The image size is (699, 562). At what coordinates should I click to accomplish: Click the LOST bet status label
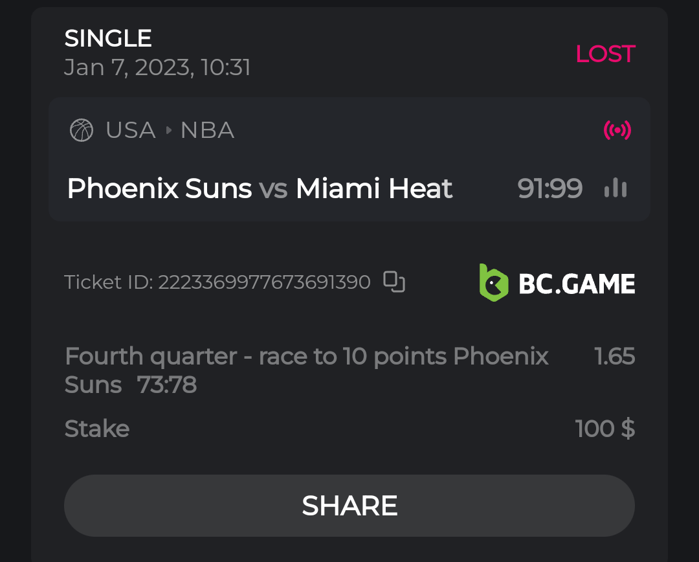605,54
